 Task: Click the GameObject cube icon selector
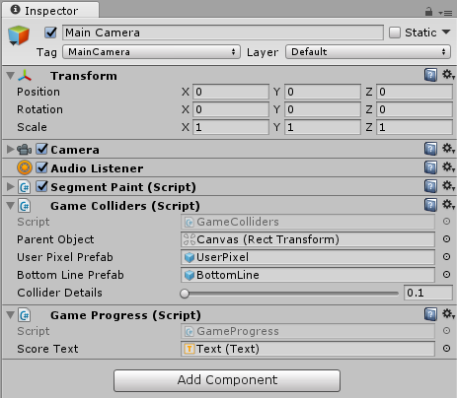19,35
